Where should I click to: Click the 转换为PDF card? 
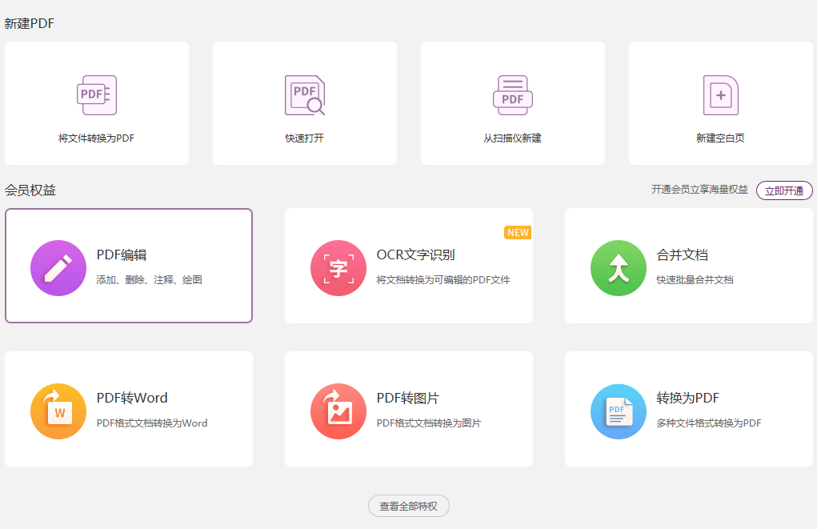(x=688, y=408)
